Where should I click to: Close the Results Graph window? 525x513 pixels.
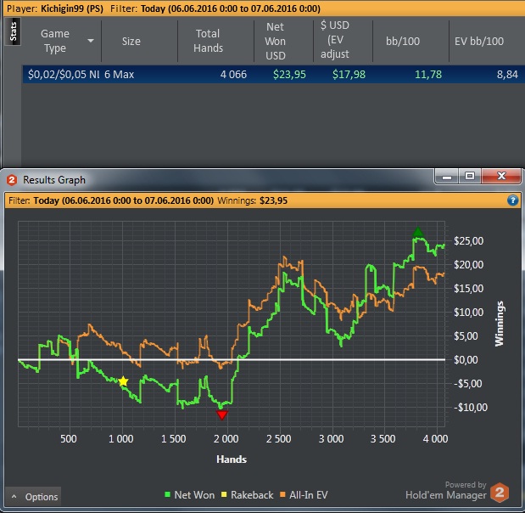(x=501, y=177)
